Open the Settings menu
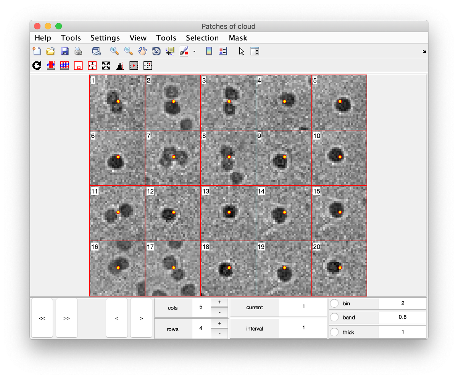Screen dimensions: 458x379 click(x=105, y=38)
